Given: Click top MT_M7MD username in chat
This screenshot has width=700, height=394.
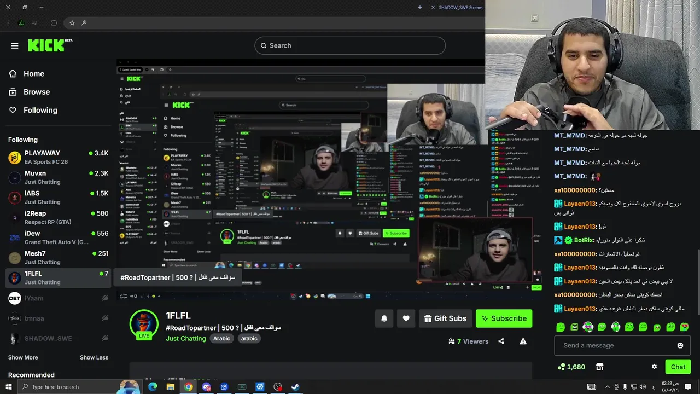Looking at the screenshot, I should tap(570, 135).
